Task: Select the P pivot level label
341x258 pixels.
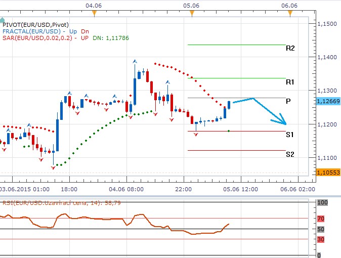Action: pos(288,101)
